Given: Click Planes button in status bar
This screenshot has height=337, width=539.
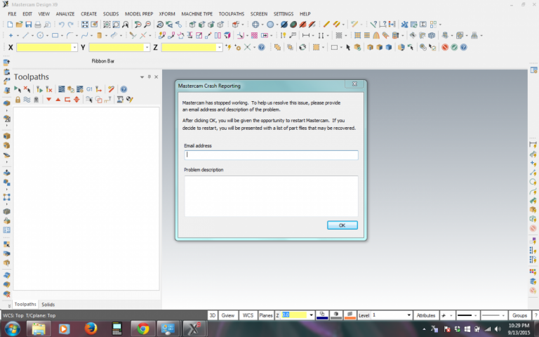Looking at the screenshot, I should pos(266,315).
